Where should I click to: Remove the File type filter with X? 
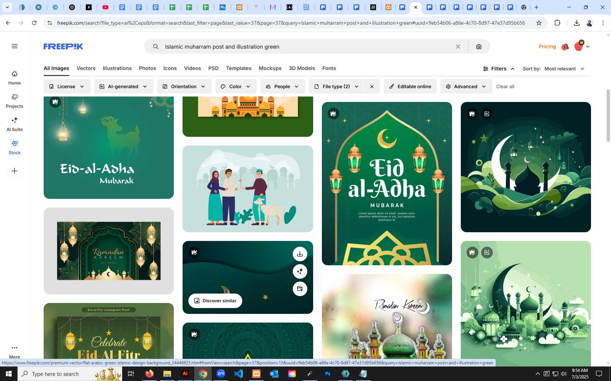(372, 86)
